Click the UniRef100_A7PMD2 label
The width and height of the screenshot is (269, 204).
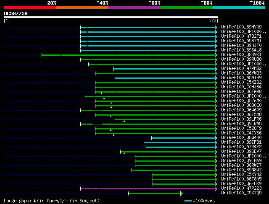coord(241,69)
